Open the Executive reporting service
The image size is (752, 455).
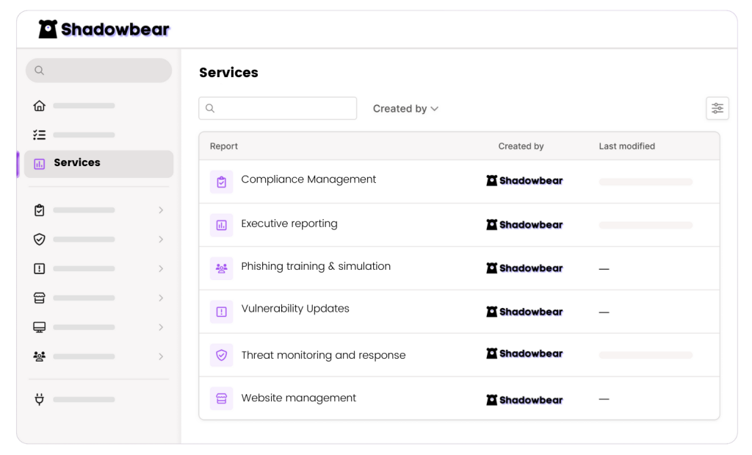pos(289,223)
